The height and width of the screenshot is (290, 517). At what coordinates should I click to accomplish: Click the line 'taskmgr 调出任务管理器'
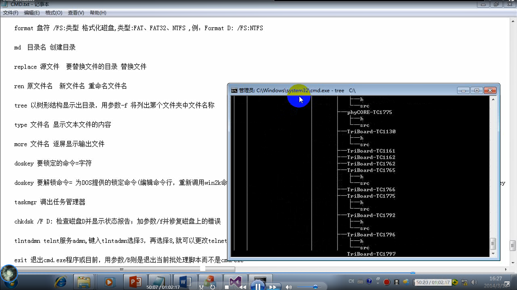click(x=50, y=202)
